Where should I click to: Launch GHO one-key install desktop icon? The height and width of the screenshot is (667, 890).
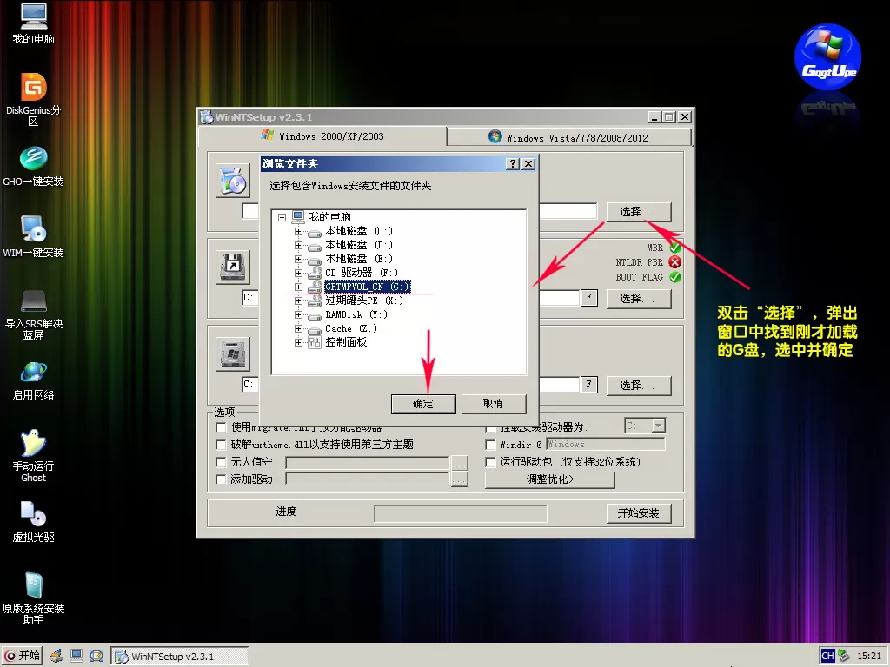pyautogui.click(x=33, y=159)
